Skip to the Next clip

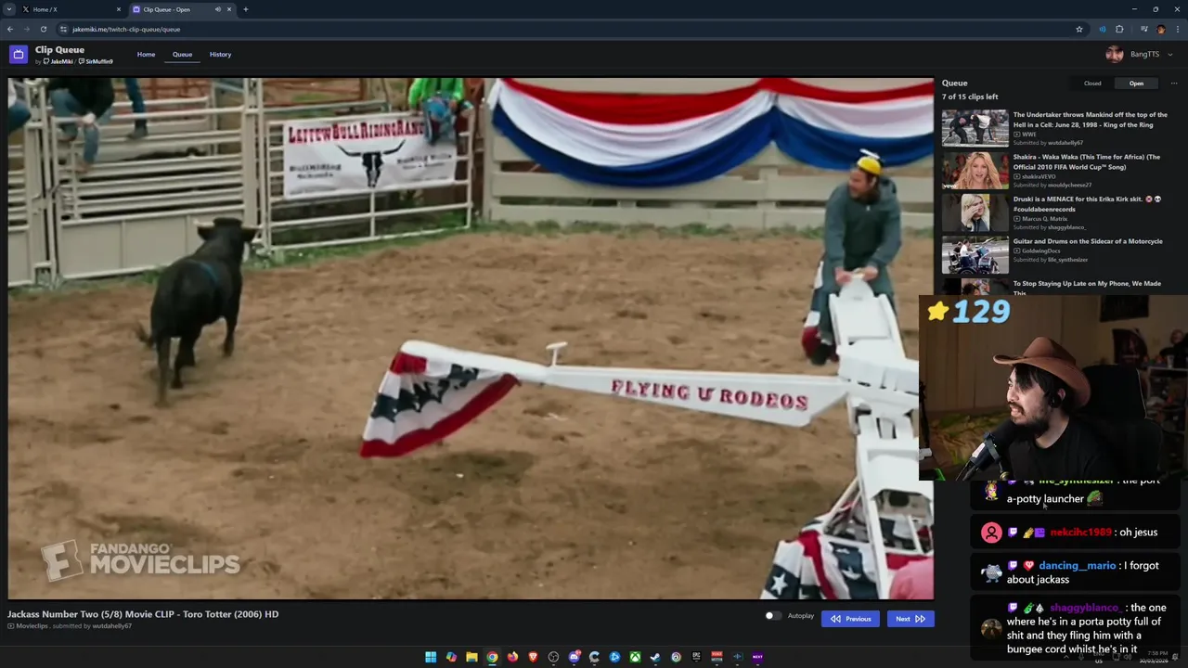[x=910, y=619]
